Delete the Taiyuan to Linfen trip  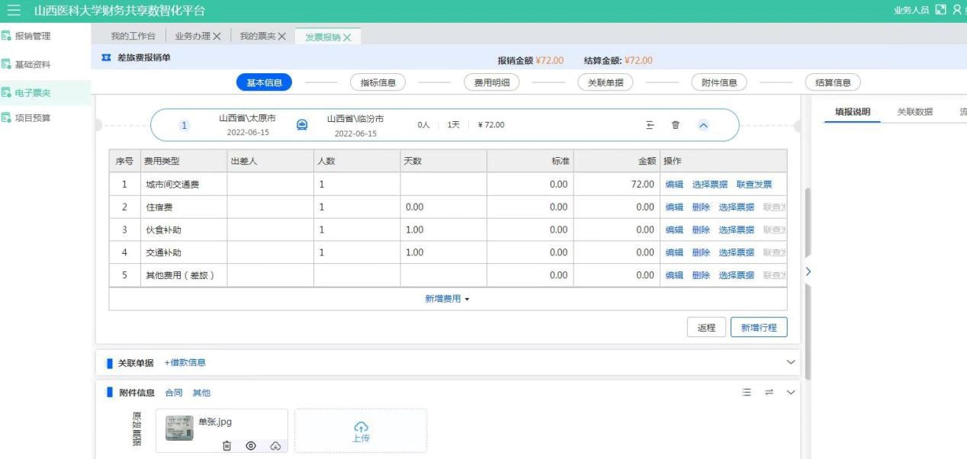(675, 125)
